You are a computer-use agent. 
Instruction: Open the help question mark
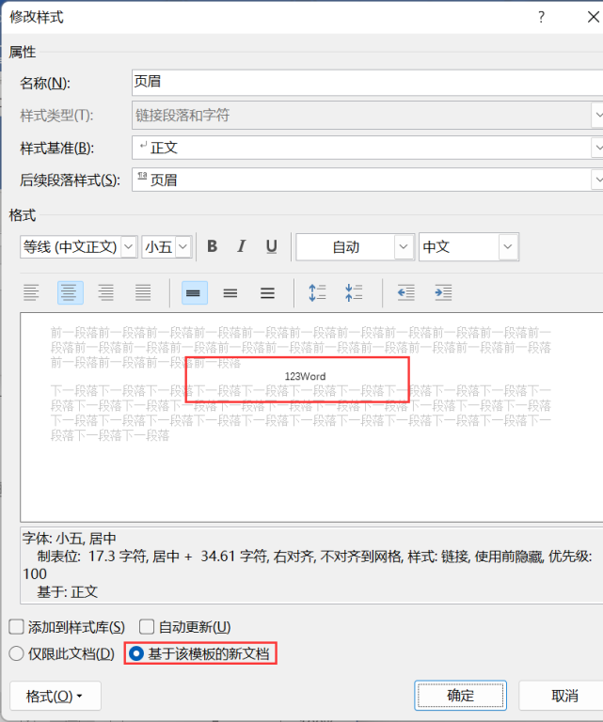point(541,18)
